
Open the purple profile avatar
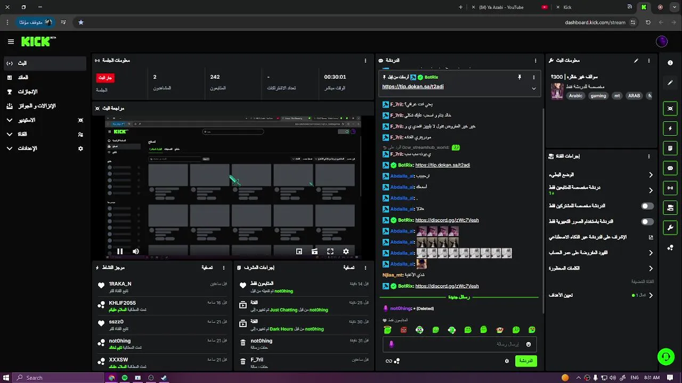click(662, 41)
